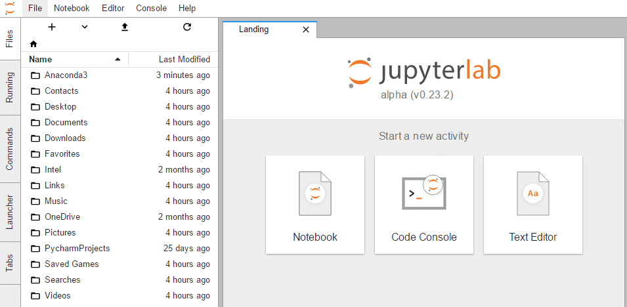Click the Searches folder icon
The height and width of the screenshot is (307, 627).
[36, 280]
